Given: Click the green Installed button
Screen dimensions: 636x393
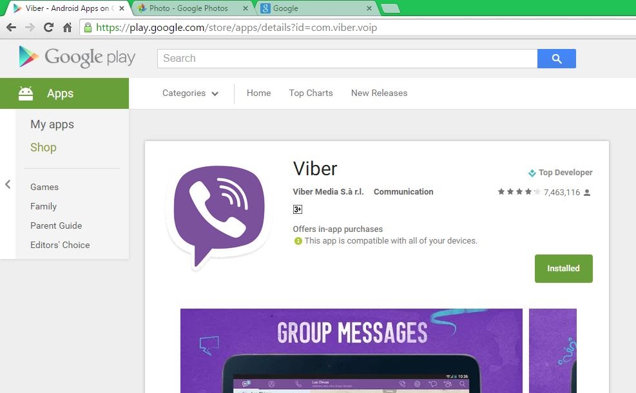Looking at the screenshot, I should (563, 269).
